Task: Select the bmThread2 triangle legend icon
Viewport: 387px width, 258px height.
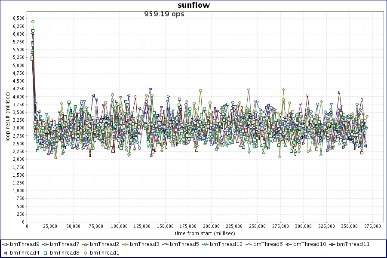Action: click(x=86, y=244)
